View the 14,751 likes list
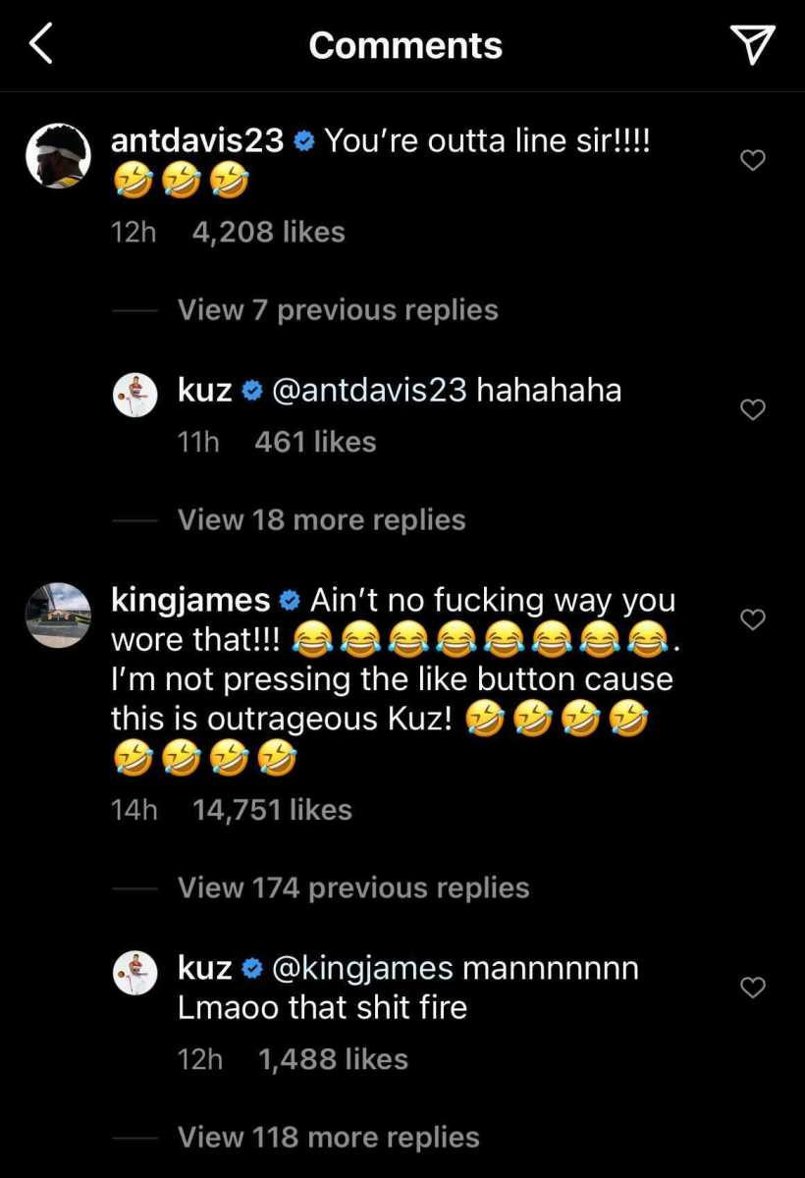Image resolution: width=805 pixels, height=1178 pixels. click(x=272, y=810)
